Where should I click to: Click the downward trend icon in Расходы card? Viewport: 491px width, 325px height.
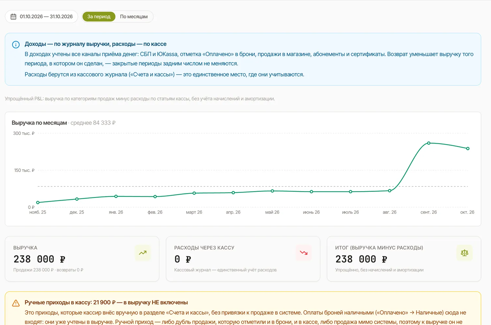point(303,253)
